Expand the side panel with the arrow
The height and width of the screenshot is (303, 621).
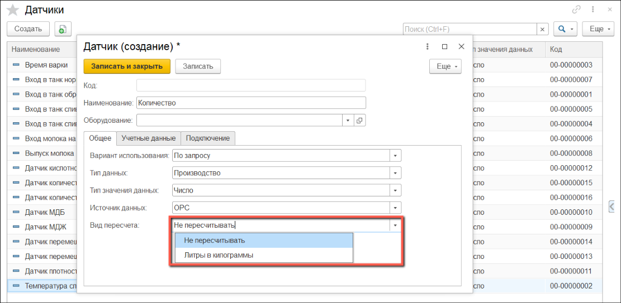coord(613,206)
